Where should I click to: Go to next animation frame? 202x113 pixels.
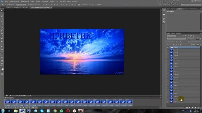point(27,108)
